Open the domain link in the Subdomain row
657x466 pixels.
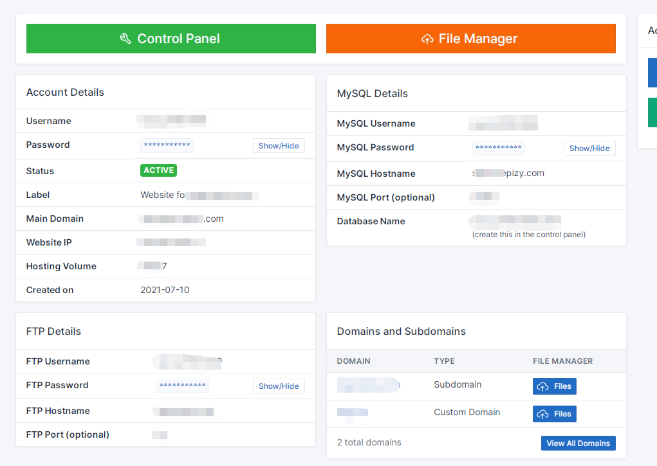[x=368, y=385]
